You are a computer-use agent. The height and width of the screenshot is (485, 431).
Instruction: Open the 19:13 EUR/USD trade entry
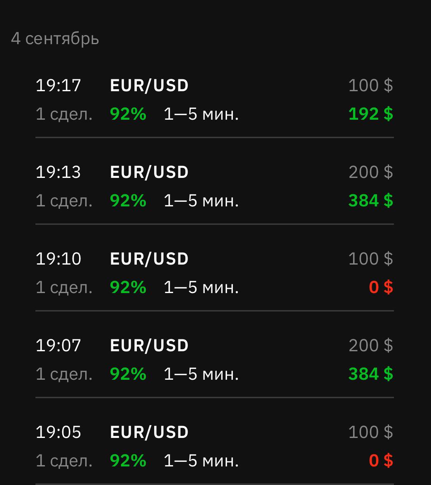tap(149, 173)
